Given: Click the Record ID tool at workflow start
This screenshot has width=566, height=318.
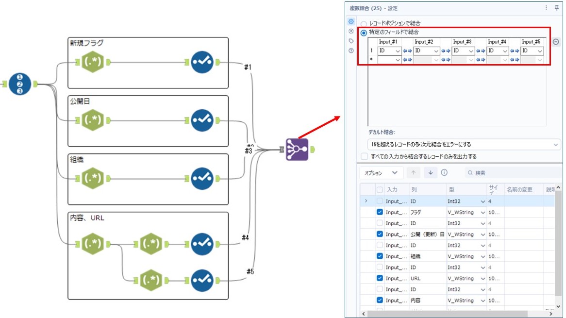Looking at the screenshot, I should click(19, 84).
